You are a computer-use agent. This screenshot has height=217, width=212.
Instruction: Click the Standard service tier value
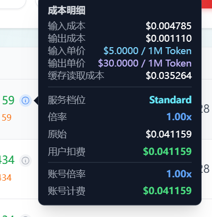170,100
